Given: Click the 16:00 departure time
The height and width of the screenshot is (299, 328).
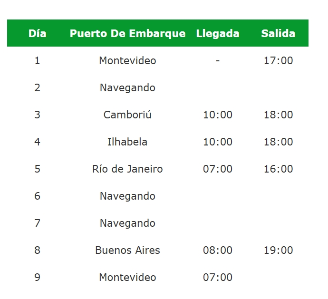Looking at the screenshot, I should [x=278, y=169].
